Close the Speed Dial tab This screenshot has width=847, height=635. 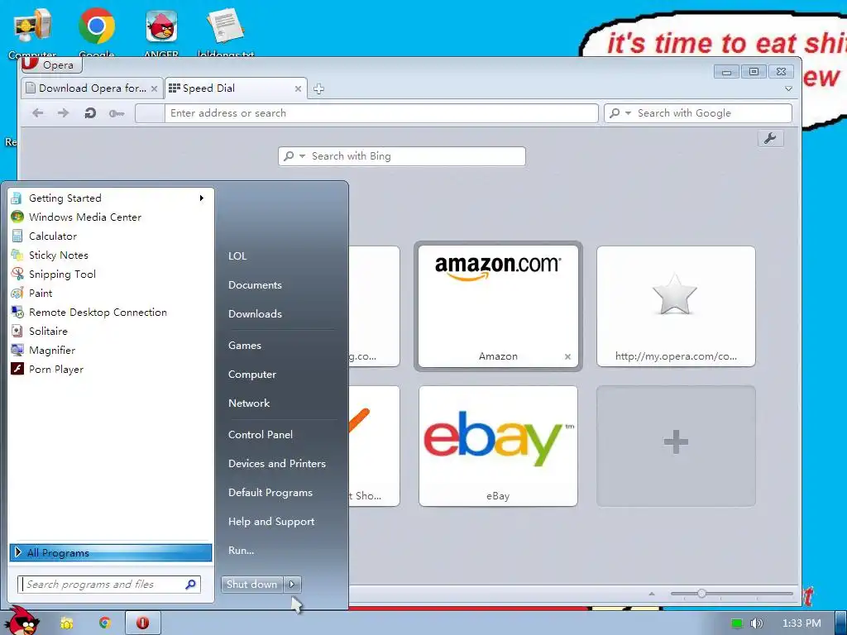click(298, 88)
